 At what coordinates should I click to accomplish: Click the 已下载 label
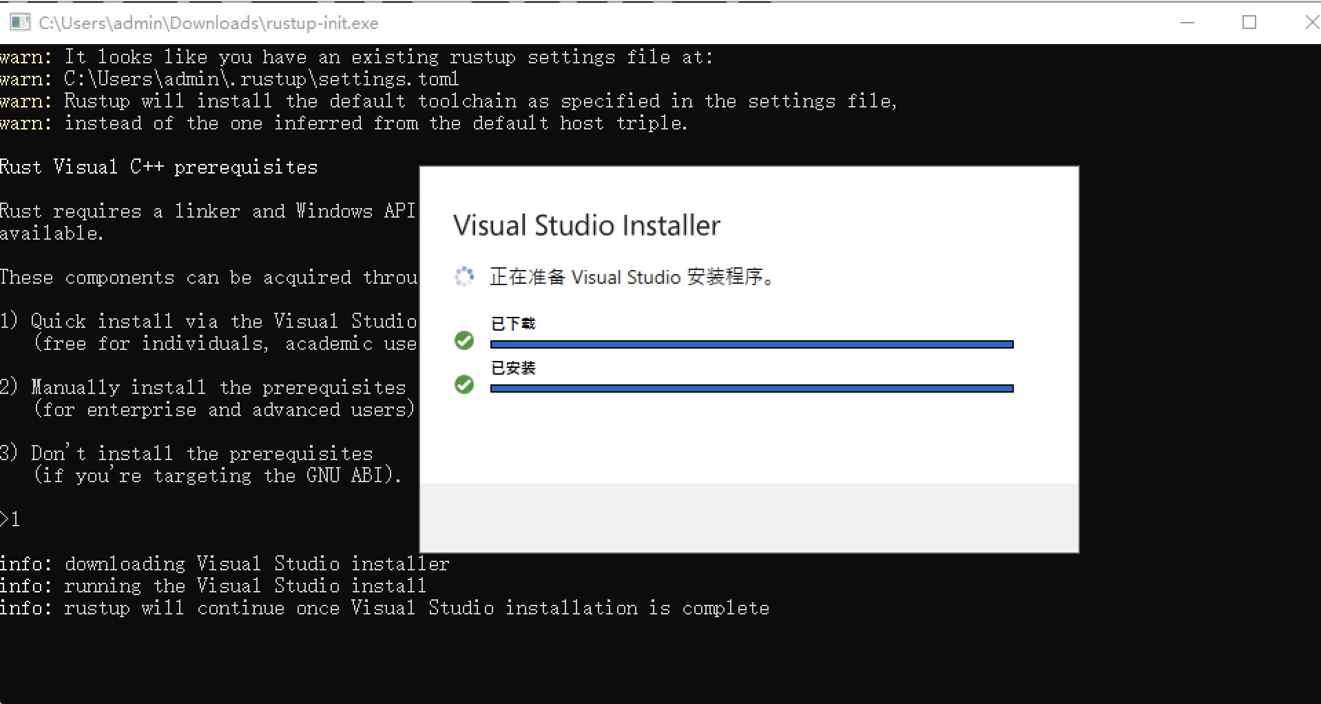pyautogui.click(x=513, y=324)
